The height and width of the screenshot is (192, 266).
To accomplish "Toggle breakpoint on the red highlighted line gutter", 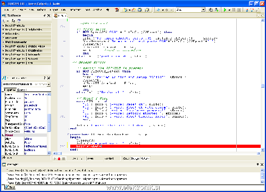I will pos(62,146).
